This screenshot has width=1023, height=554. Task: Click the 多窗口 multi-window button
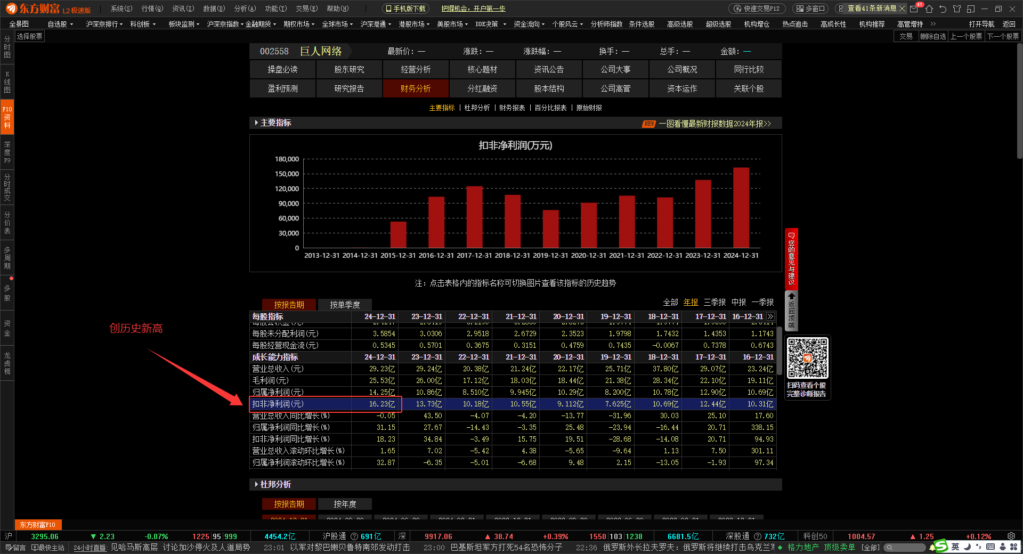810,9
